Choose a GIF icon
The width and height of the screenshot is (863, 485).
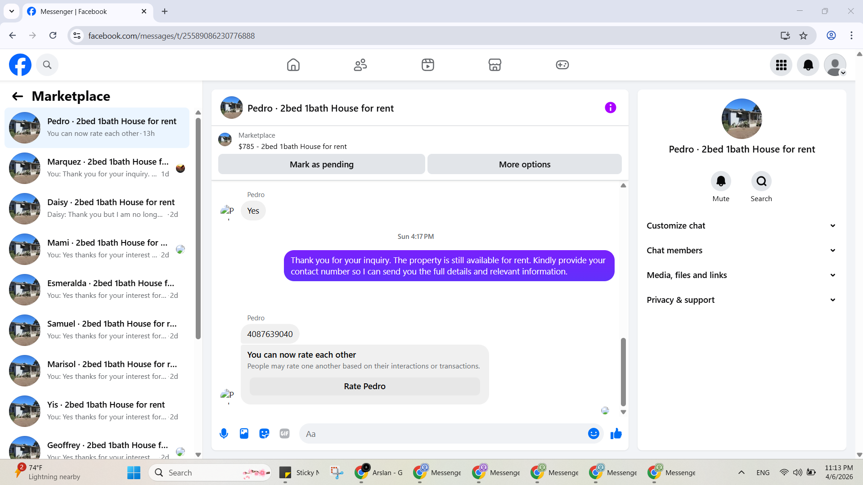coord(284,433)
